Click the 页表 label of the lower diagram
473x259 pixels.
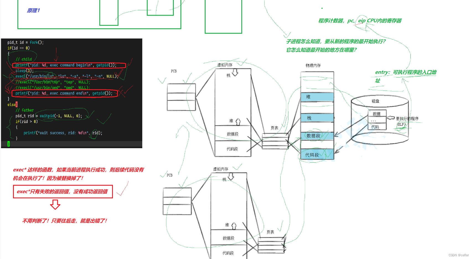click(x=270, y=232)
